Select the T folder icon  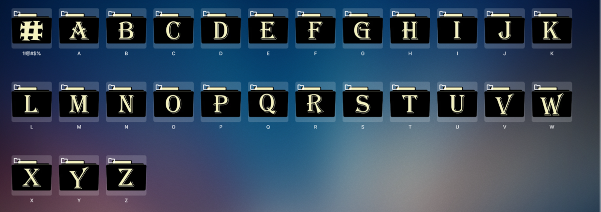coord(410,102)
